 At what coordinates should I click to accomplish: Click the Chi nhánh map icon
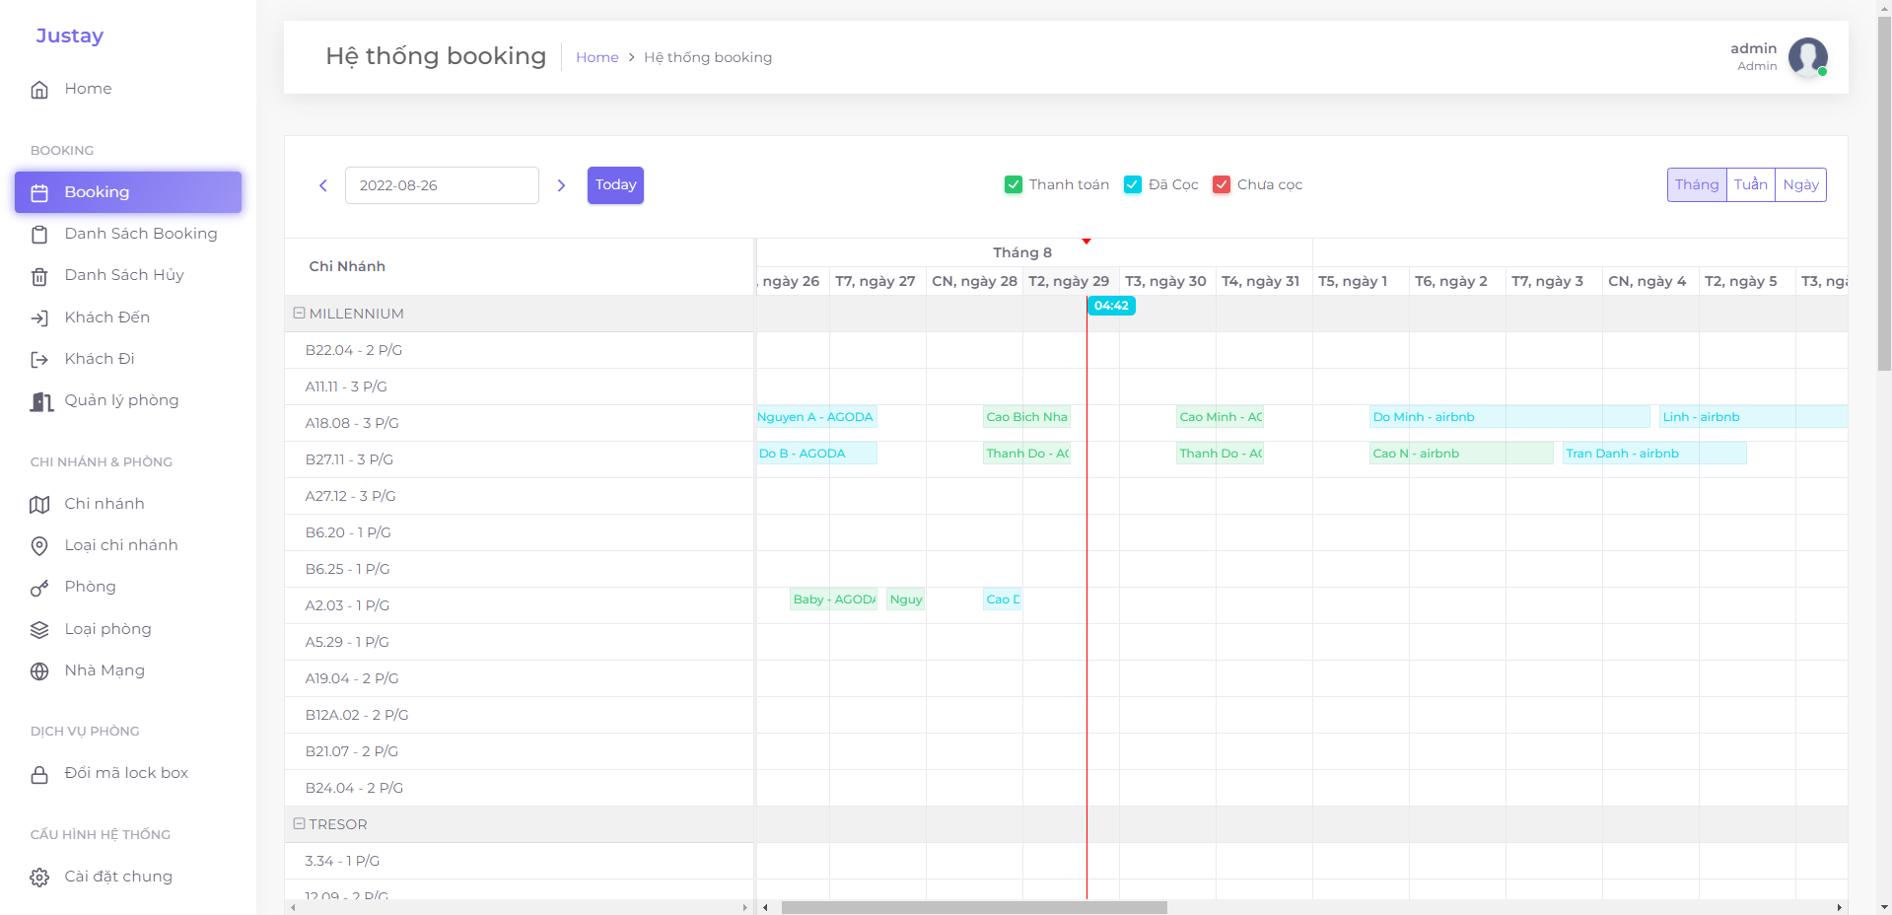(x=39, y=505)
